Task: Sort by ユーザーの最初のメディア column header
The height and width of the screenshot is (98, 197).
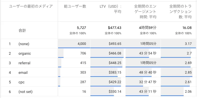Action: (31, 6)
